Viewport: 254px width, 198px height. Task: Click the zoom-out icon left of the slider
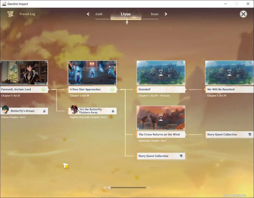tap(105, 188)
